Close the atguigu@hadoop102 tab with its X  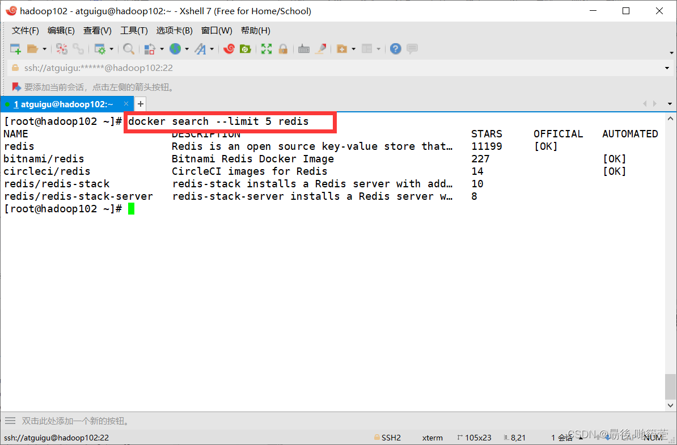(x=126, y=104)
